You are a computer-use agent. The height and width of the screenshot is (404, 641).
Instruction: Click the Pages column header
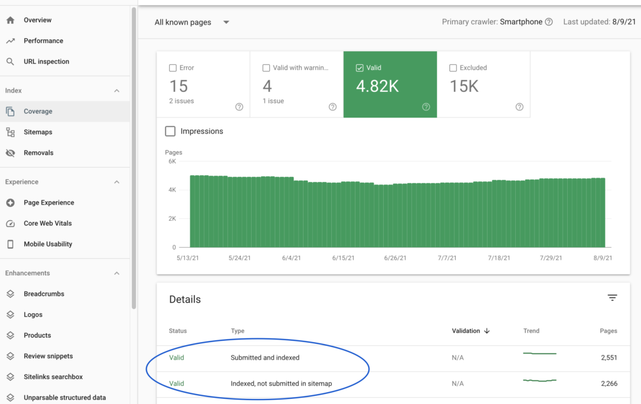tap(608, 331)
